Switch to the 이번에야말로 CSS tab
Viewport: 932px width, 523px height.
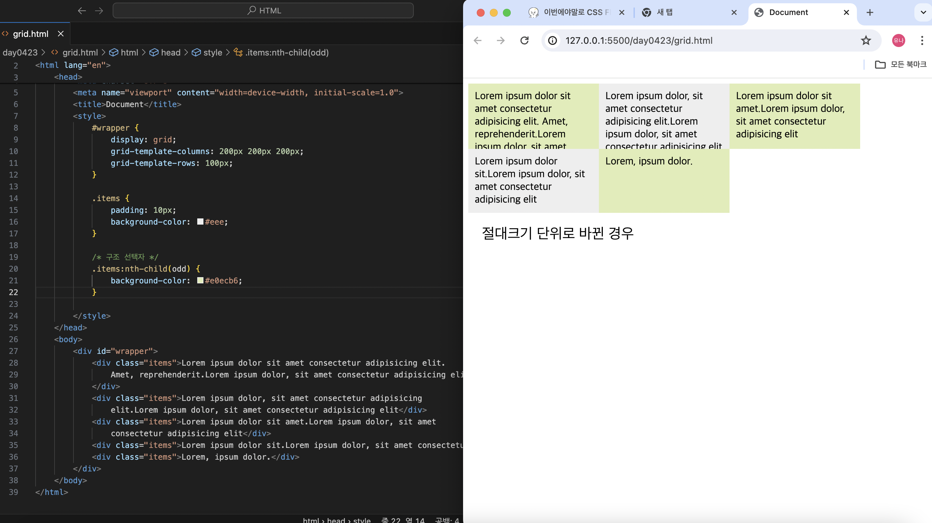[575, 13]
